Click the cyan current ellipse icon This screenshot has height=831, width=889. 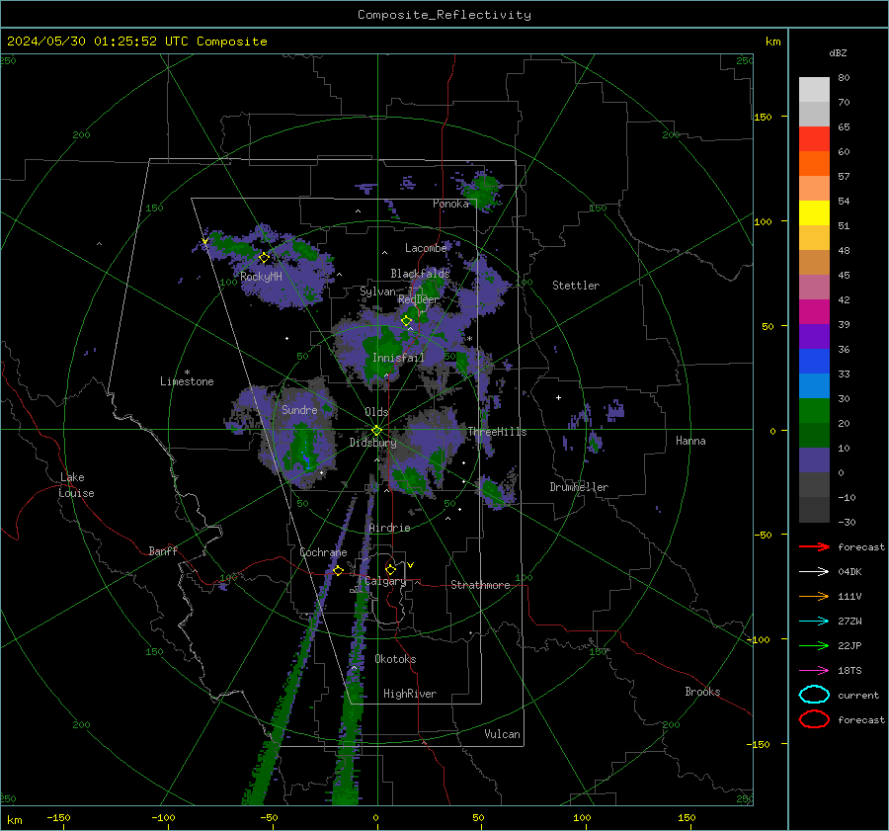(x=814, y=695)
